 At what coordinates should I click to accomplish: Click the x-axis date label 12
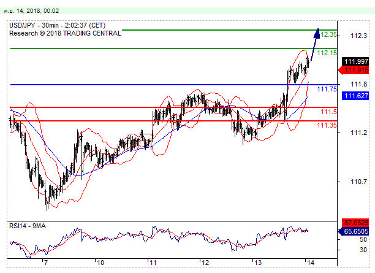pos(205,263)
